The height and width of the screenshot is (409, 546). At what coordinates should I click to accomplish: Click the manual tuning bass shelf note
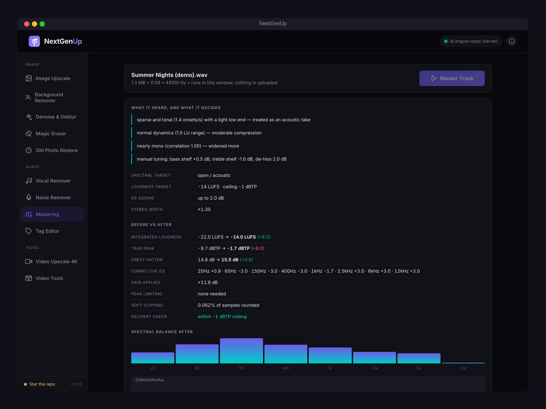click(212, 159)
